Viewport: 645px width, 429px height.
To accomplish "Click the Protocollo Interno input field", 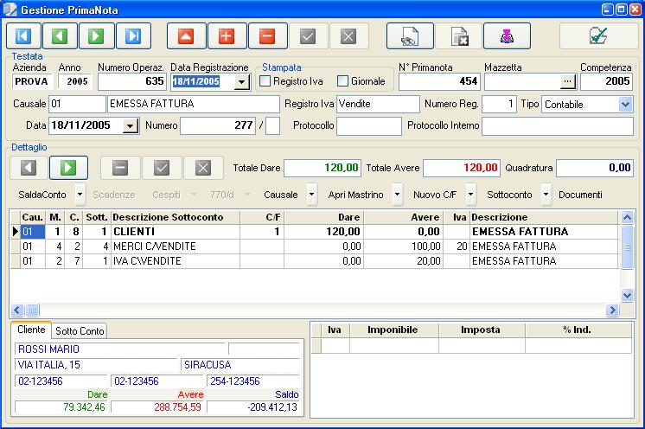I will click(x=558, y=126).
